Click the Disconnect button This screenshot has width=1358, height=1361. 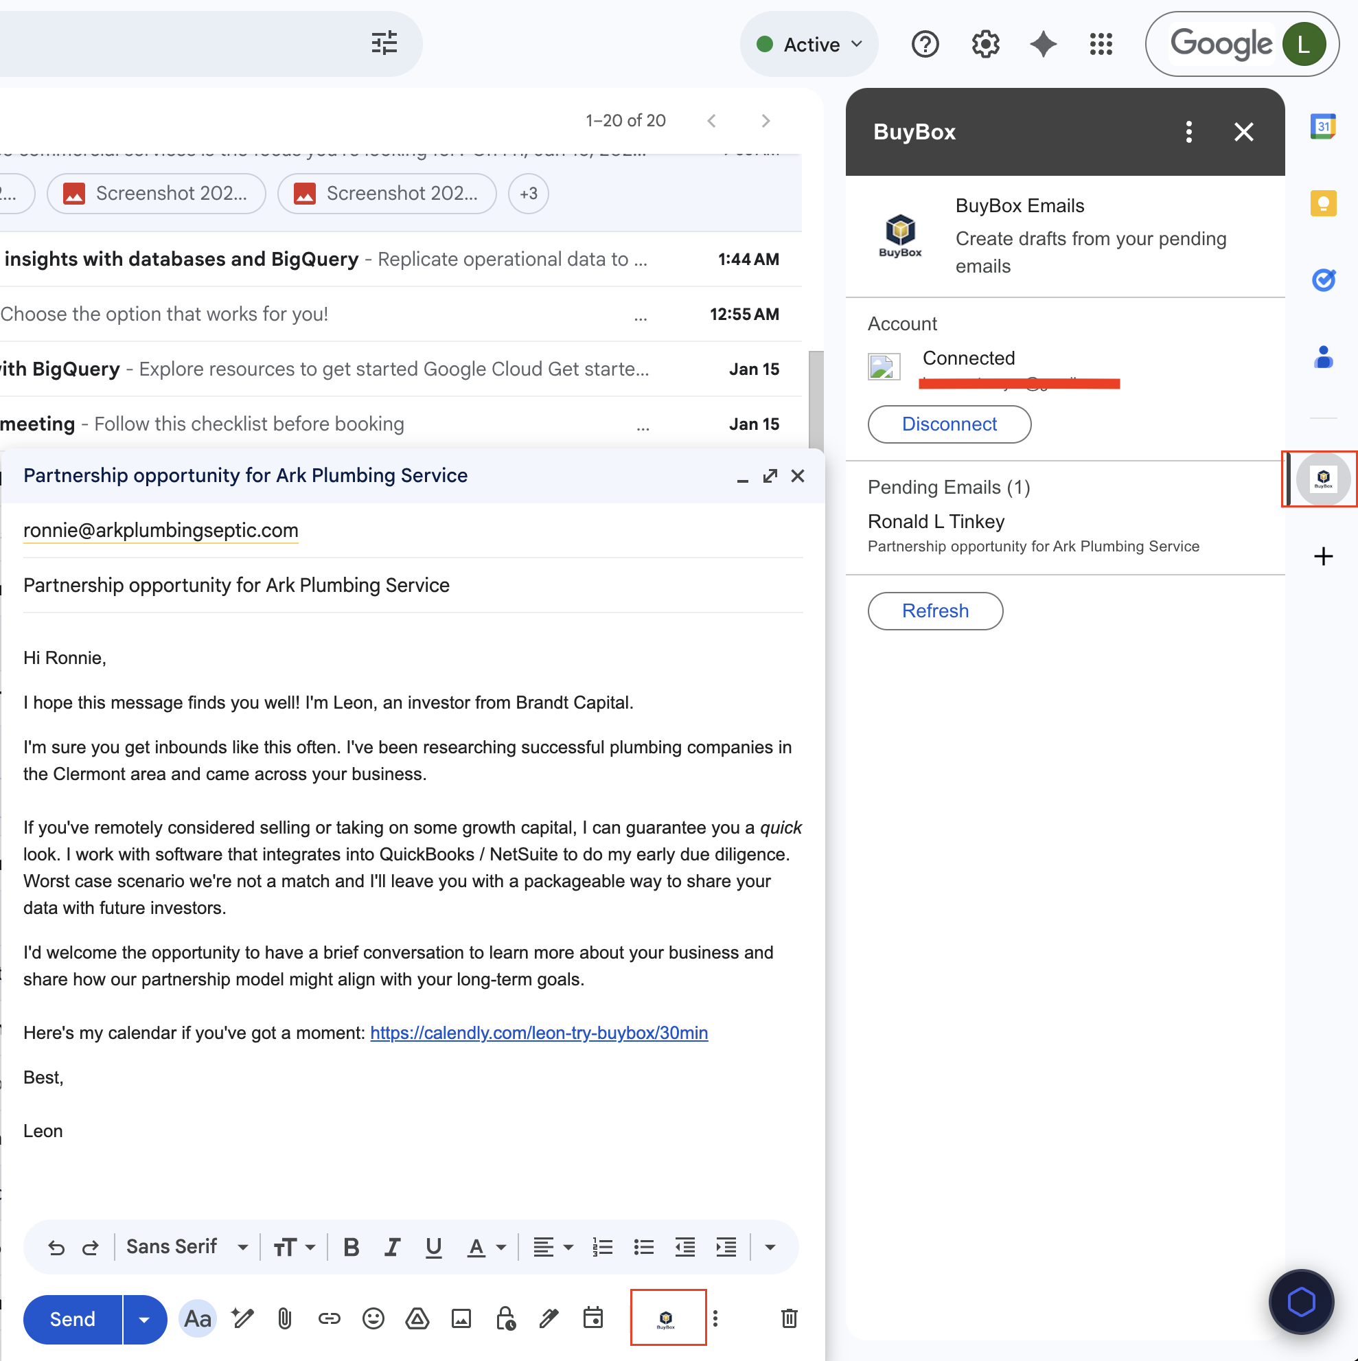[x=949, y=424]
